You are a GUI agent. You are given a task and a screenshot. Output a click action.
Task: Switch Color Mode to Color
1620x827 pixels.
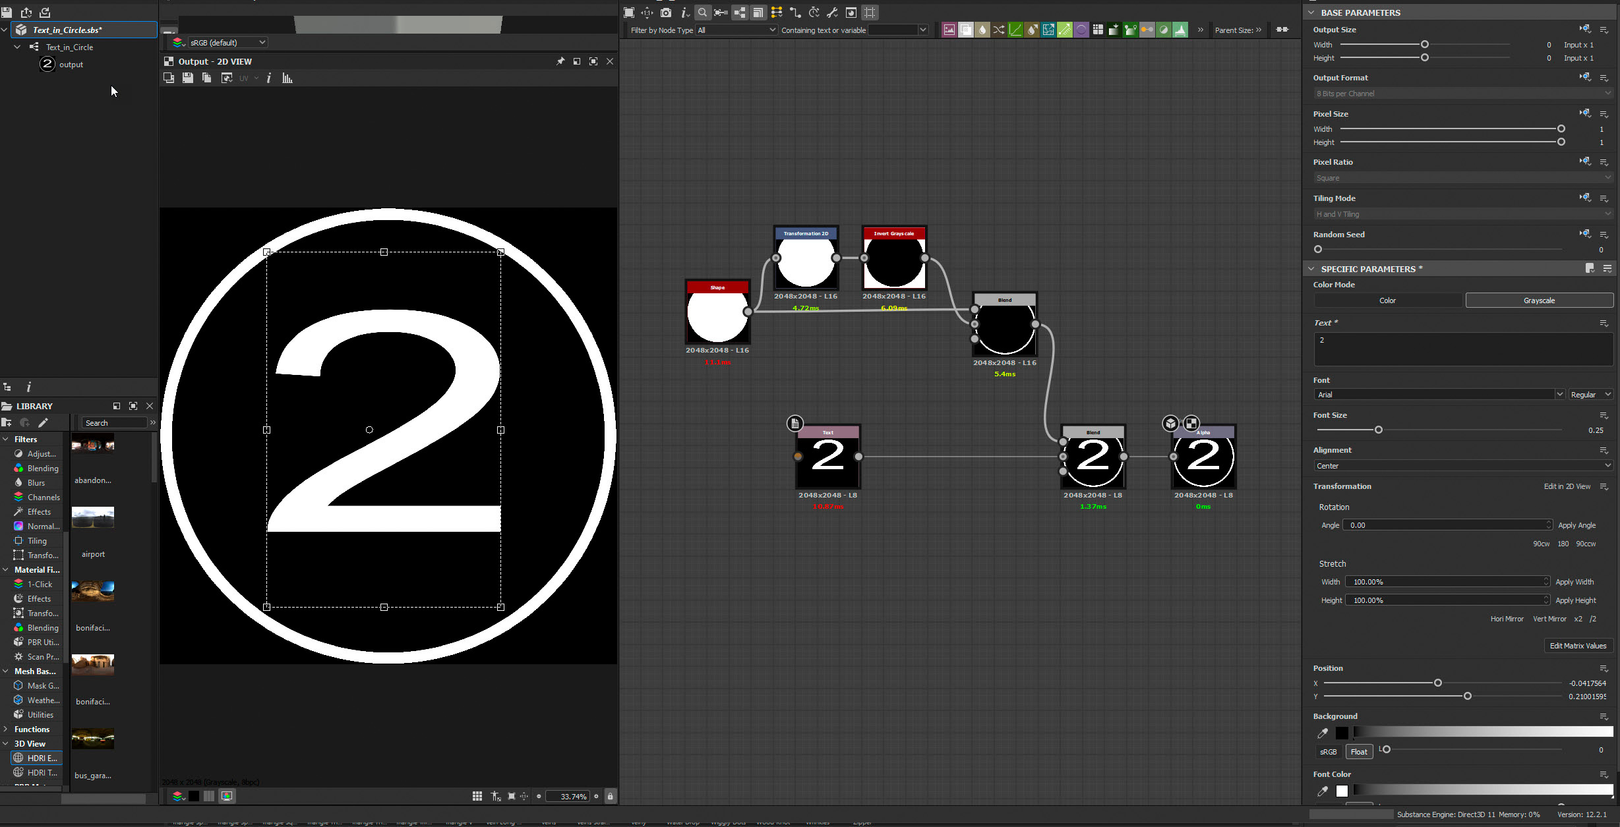point(1387,300)
